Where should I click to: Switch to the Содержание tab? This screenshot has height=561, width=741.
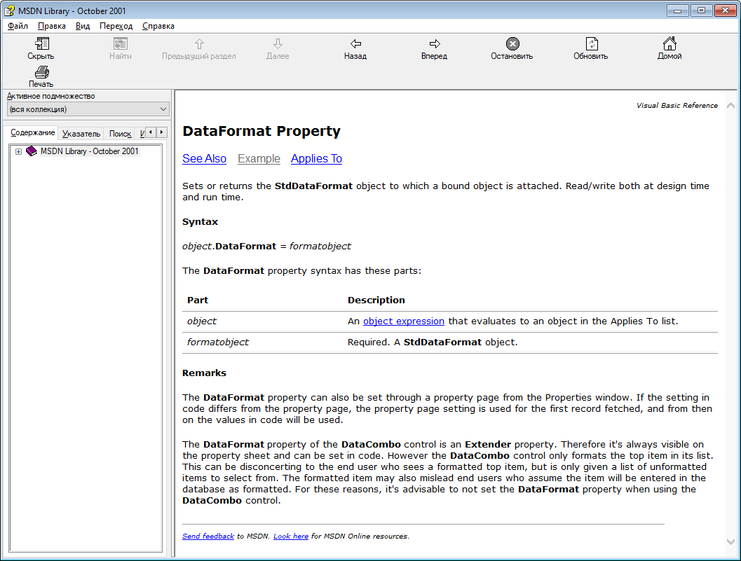point(33,132)
